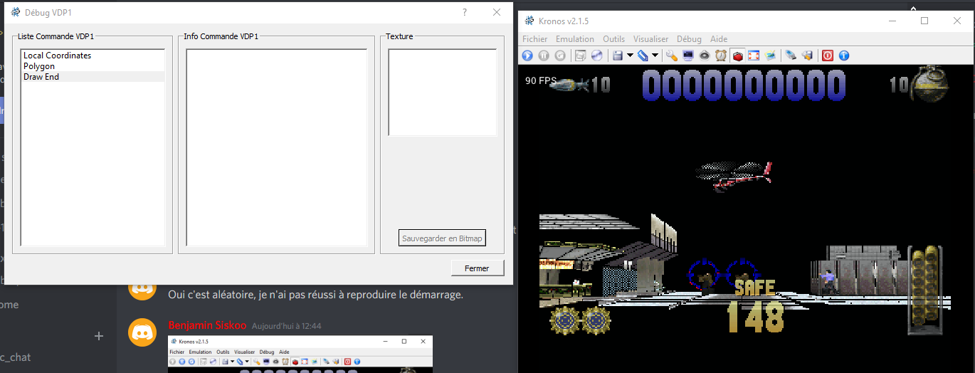Open the Visualiser menu in Kronos
Screen dimensions: 975x373
coord(650,39)
